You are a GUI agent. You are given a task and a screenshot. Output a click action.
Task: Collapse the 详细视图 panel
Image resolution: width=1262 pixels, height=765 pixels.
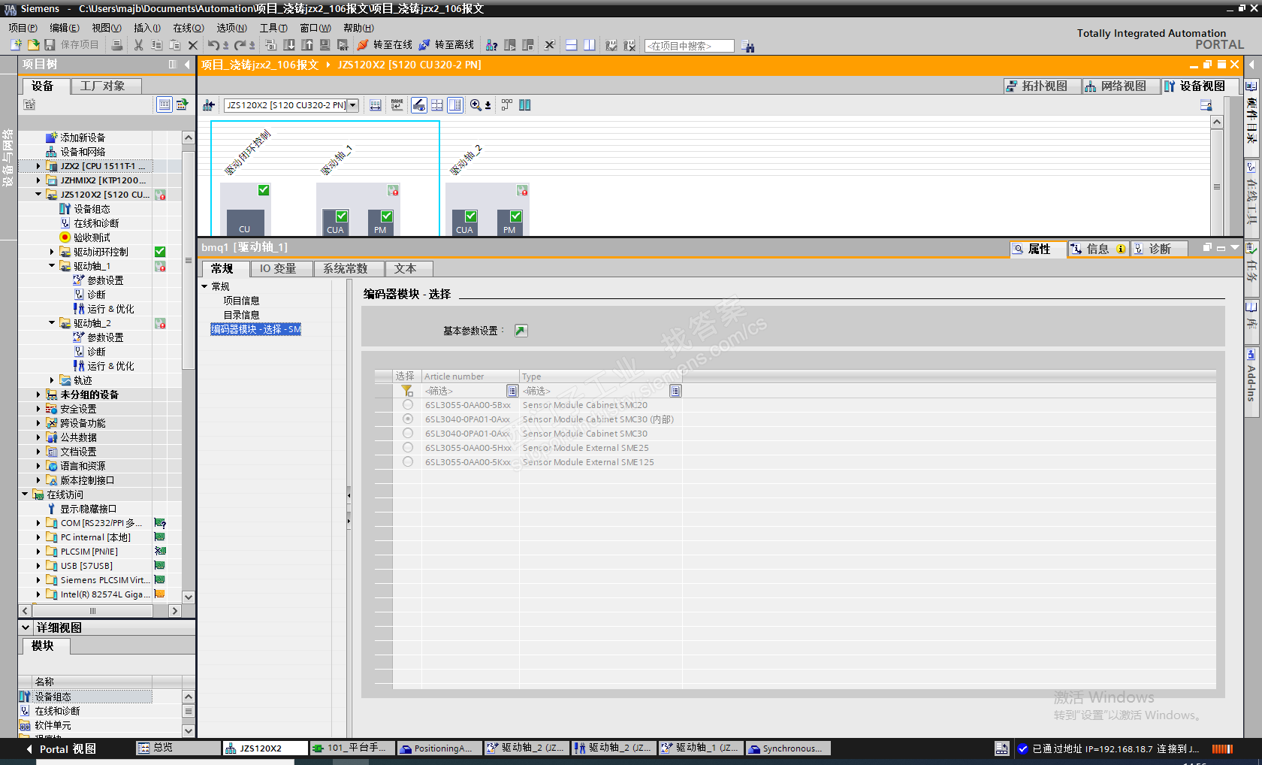click(x=26, y=627)
